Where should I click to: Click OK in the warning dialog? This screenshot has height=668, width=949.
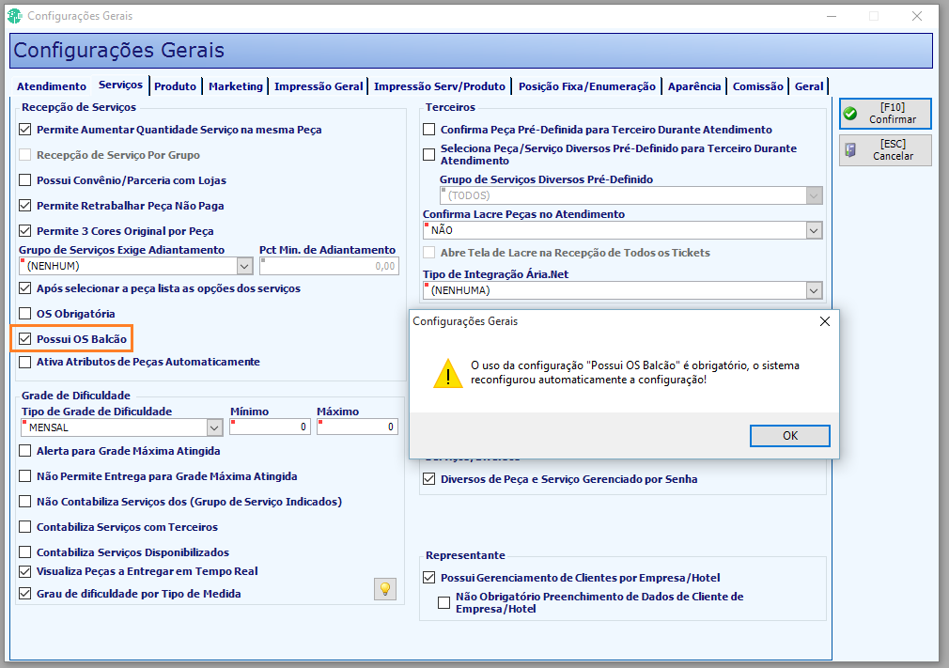click(790, 436)
